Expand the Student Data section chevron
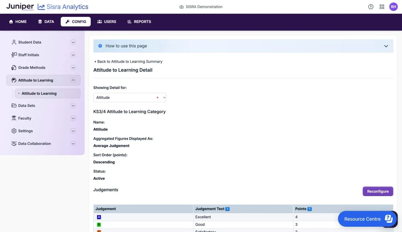This screenshot has width=402, height=232. click(x=73, y=42)
